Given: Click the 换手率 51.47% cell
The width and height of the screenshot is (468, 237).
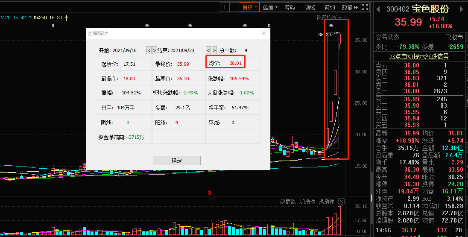Looking at the screenshot, I should (233, 108).
